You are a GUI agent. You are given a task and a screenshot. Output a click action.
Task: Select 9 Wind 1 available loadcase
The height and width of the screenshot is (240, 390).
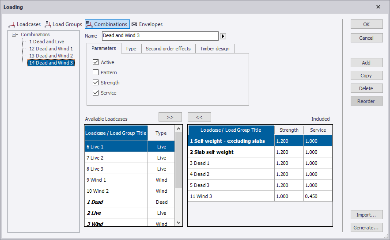[129, 180]
